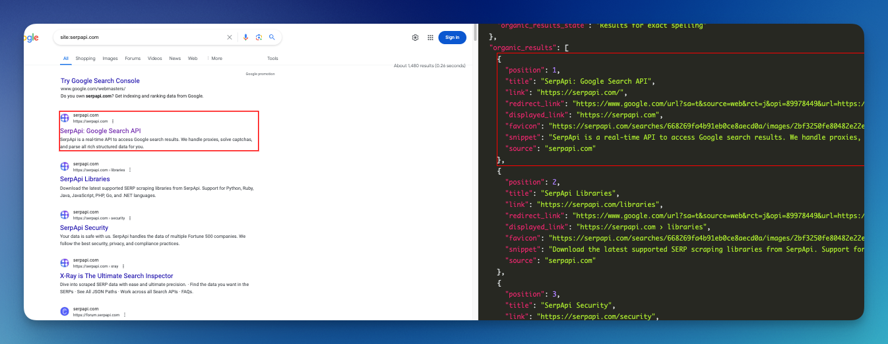The height and width of the screenshot is (344, 888).
Task: Click JSON title value "SerpApi Libraries"
Action: (x=578, y=194)
